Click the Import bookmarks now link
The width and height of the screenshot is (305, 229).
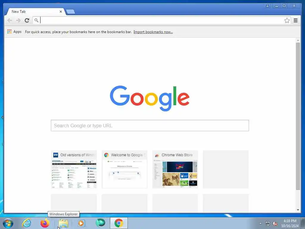[153, 32]
